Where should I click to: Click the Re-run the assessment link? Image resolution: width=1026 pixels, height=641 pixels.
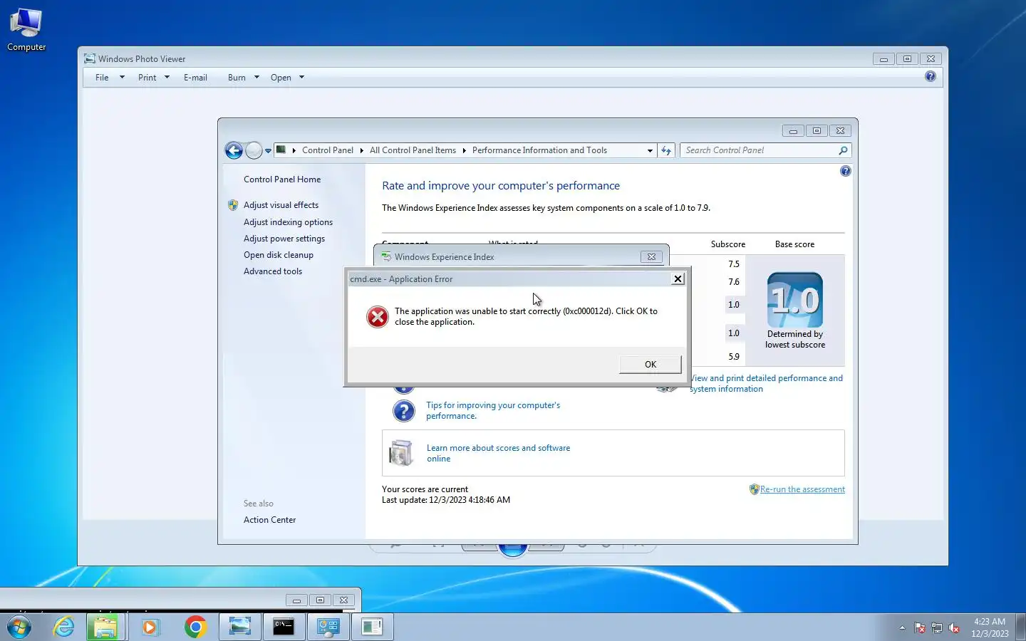[802, 489]
